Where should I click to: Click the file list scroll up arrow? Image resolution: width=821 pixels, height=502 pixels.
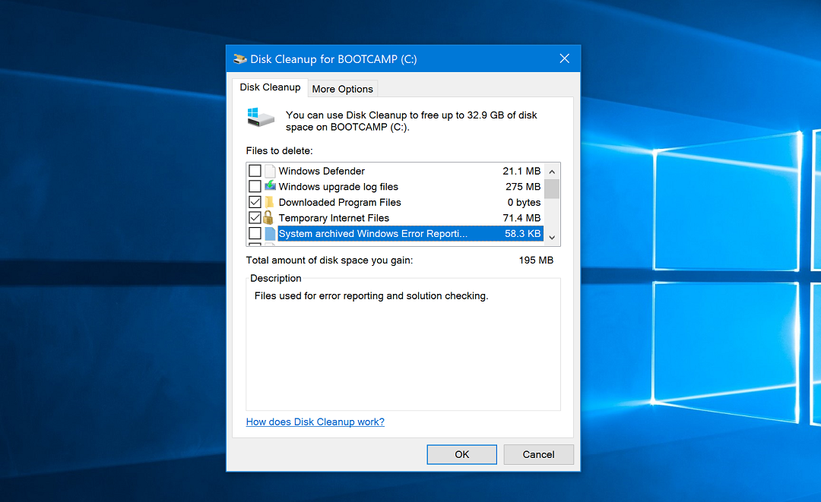(552, 170)
